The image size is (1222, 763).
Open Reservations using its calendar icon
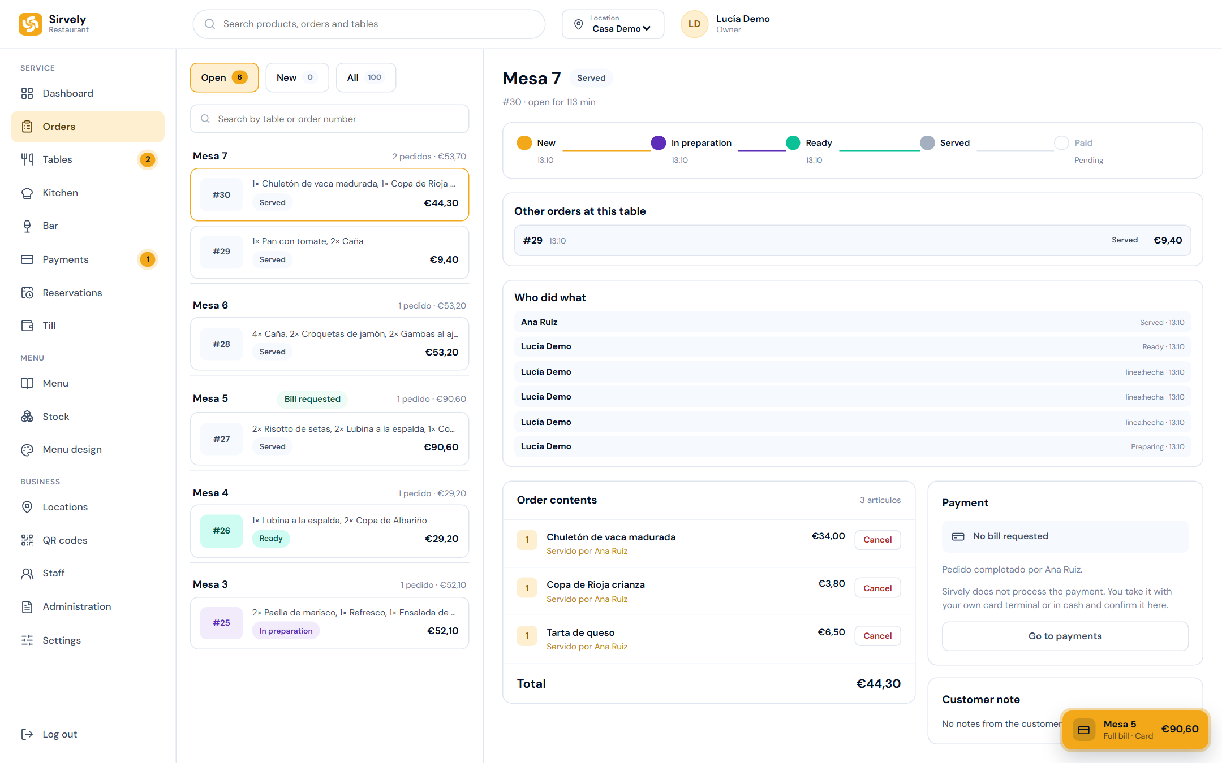(x=27, y=293)
